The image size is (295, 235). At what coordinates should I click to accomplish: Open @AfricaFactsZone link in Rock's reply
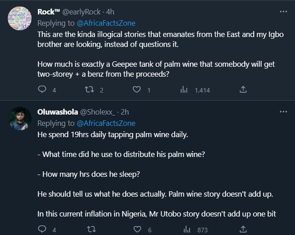[x=106, y=23]
